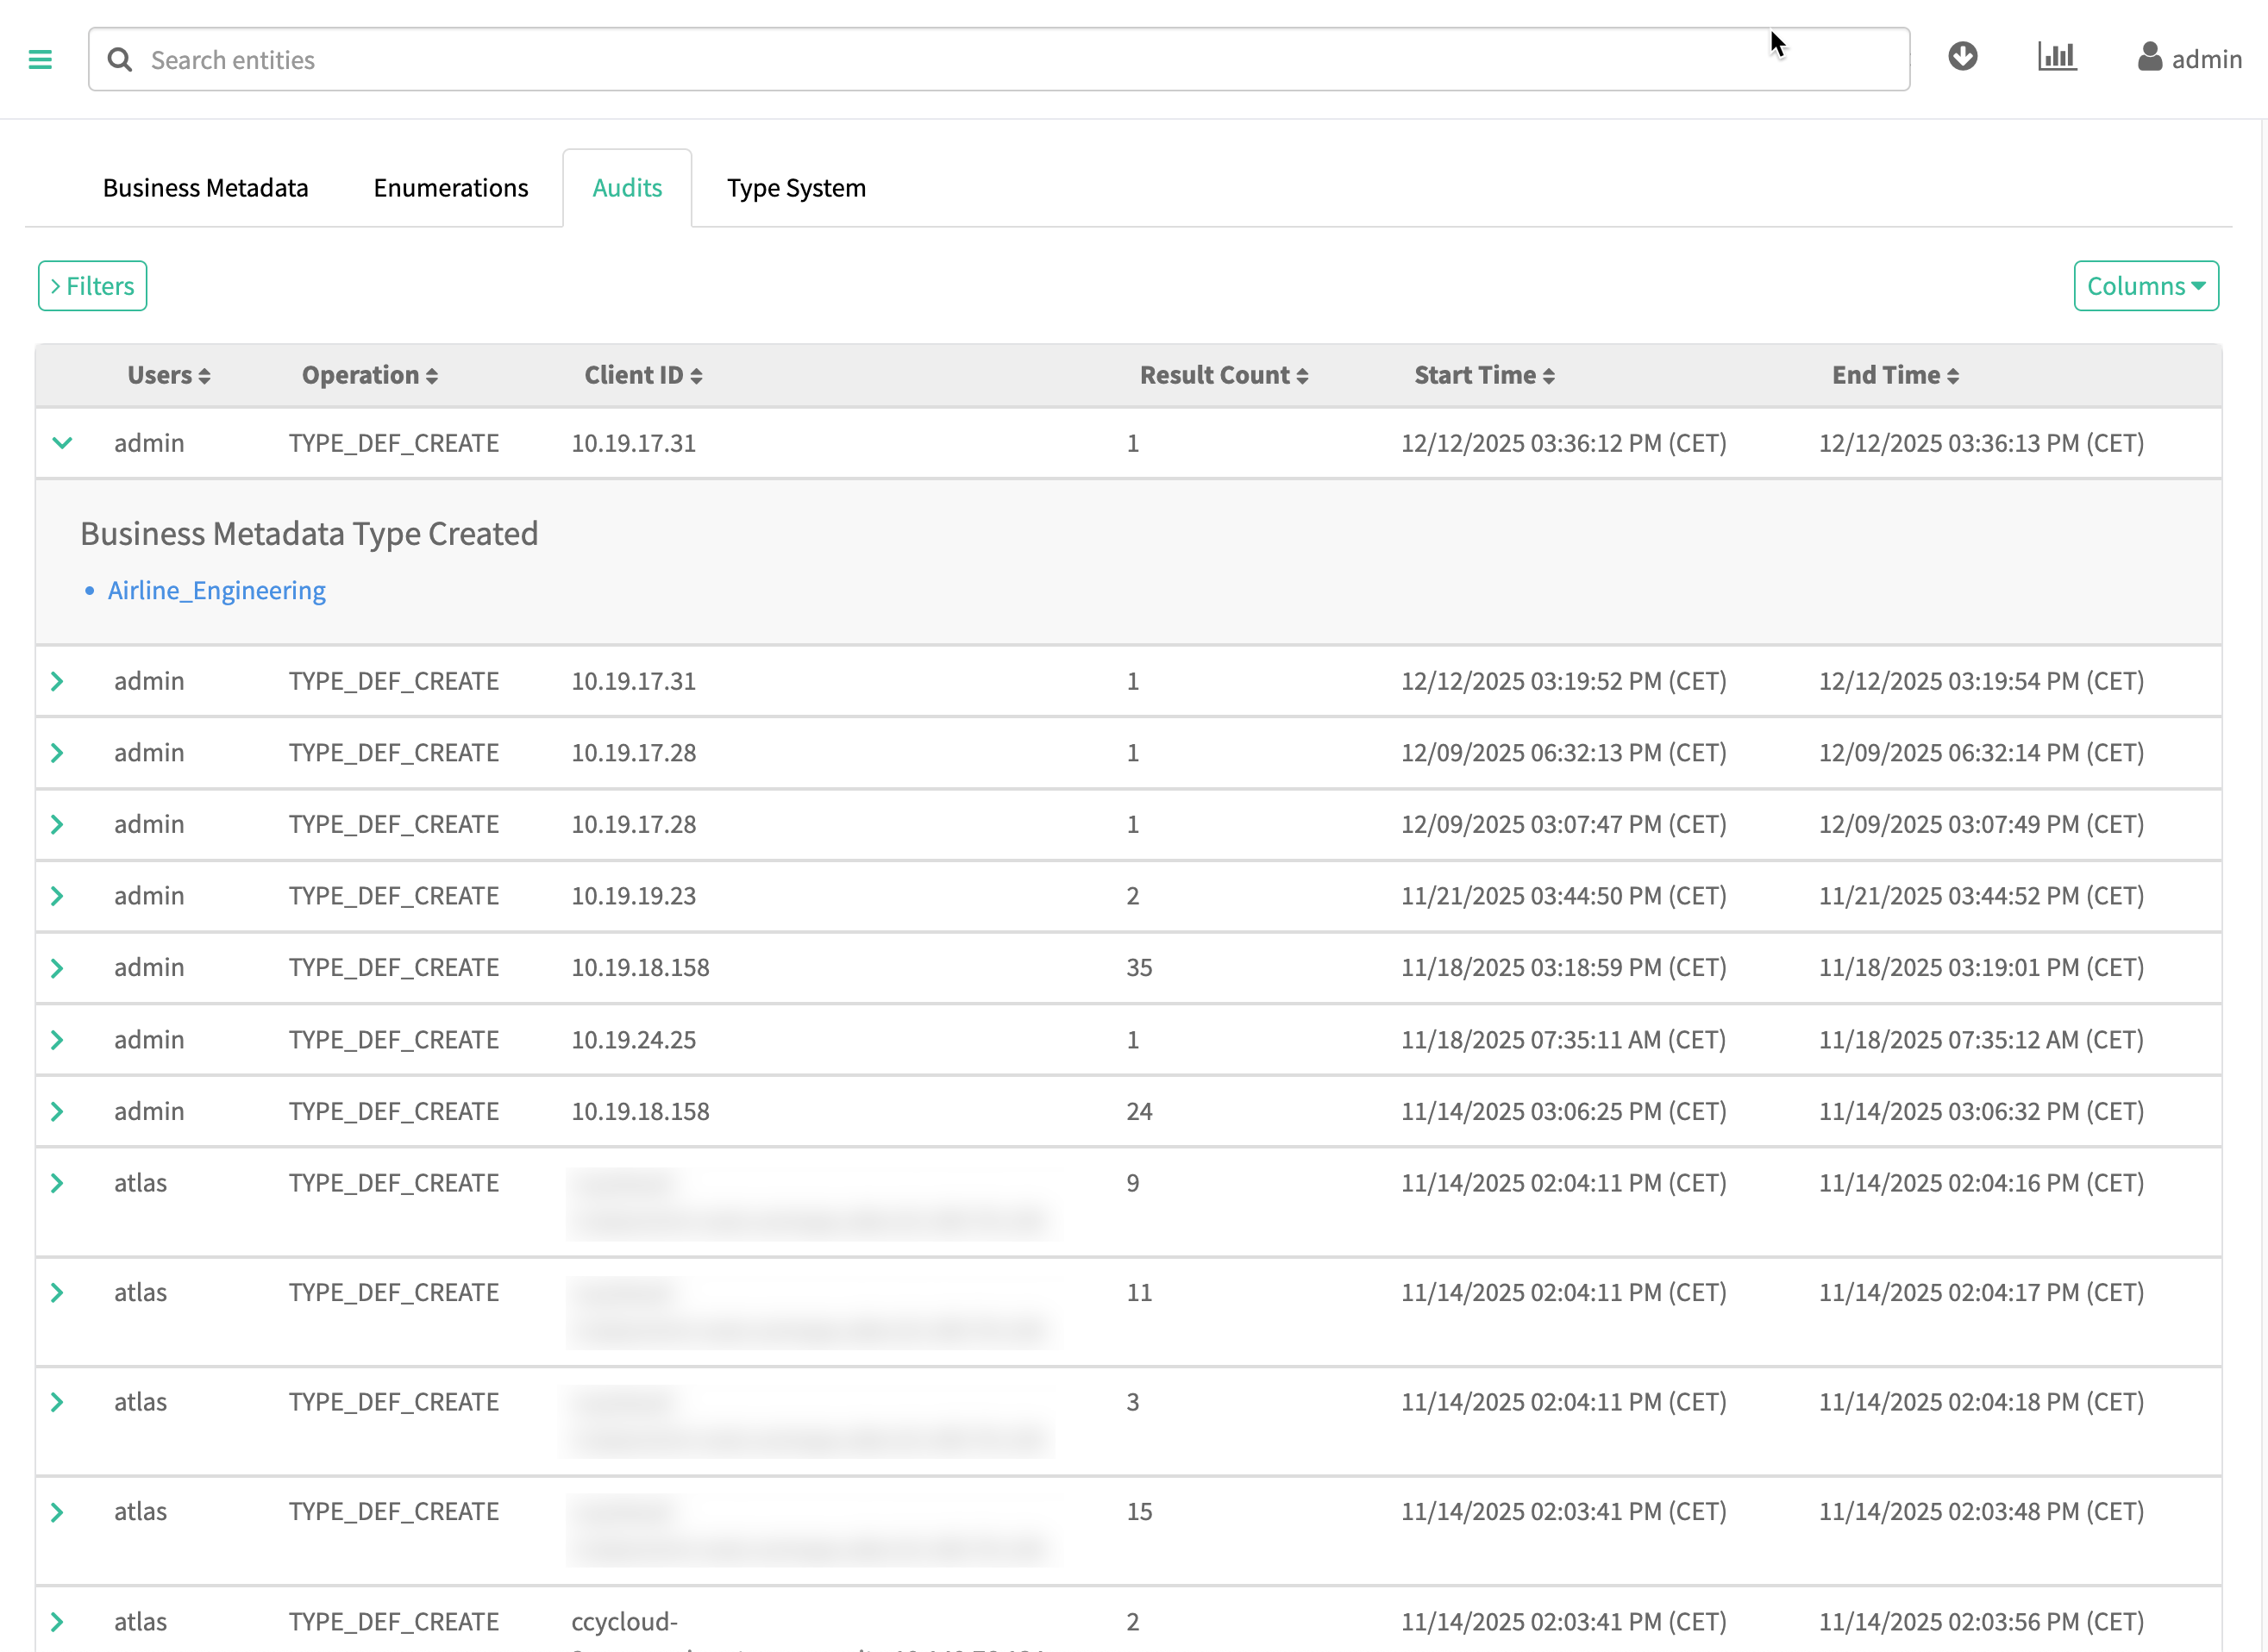Click the Search entities input field

pyautogui.click(x=1000, y=60)
